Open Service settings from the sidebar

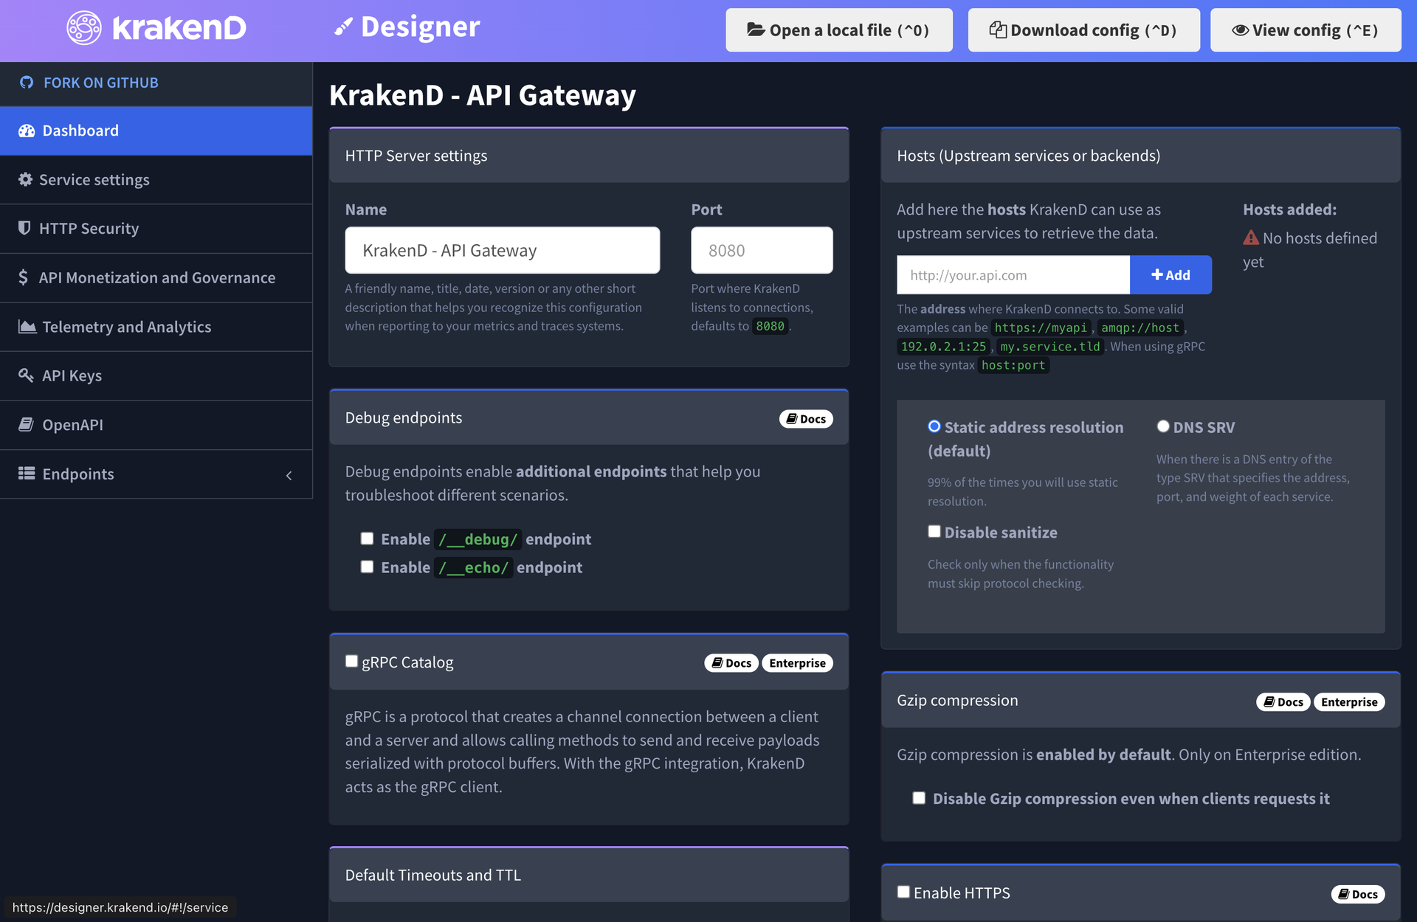pos(156,180)
